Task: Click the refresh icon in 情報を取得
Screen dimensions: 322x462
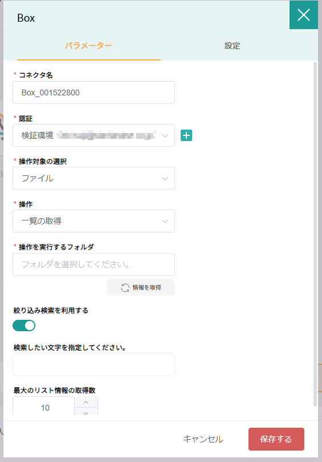Action: pos(125,288)
